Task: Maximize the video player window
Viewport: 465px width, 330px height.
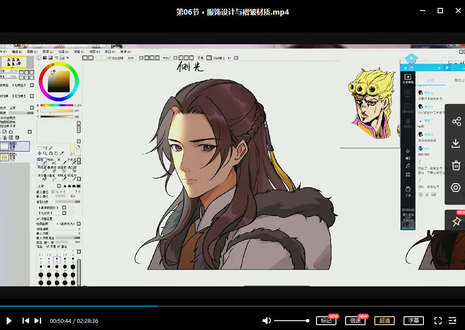Action: point(440,11)
